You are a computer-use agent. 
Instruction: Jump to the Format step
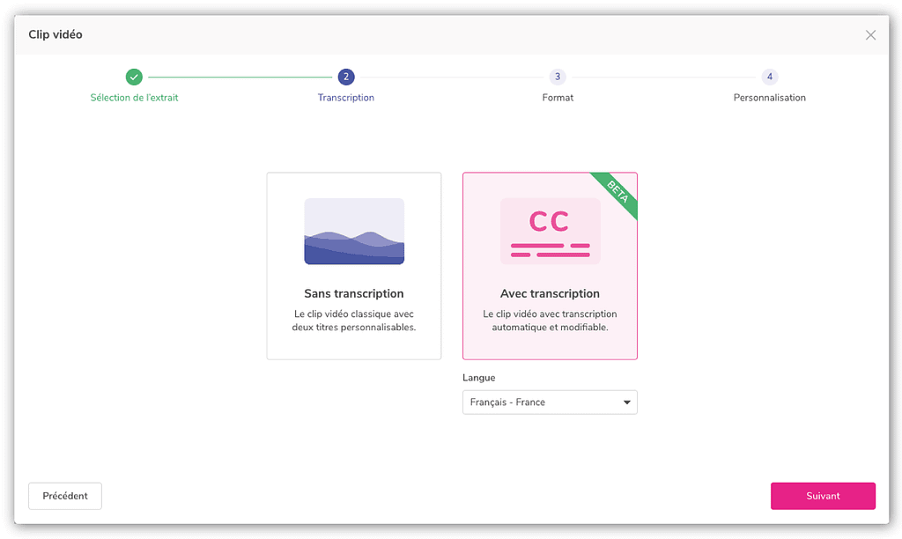coord(558,98)
